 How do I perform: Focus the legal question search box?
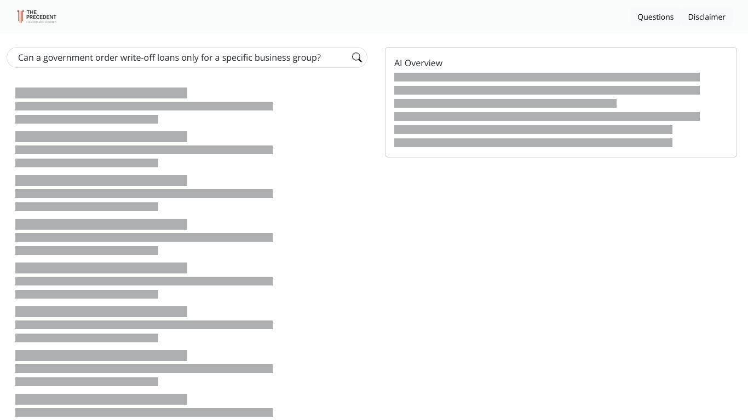tap(187, 57)
